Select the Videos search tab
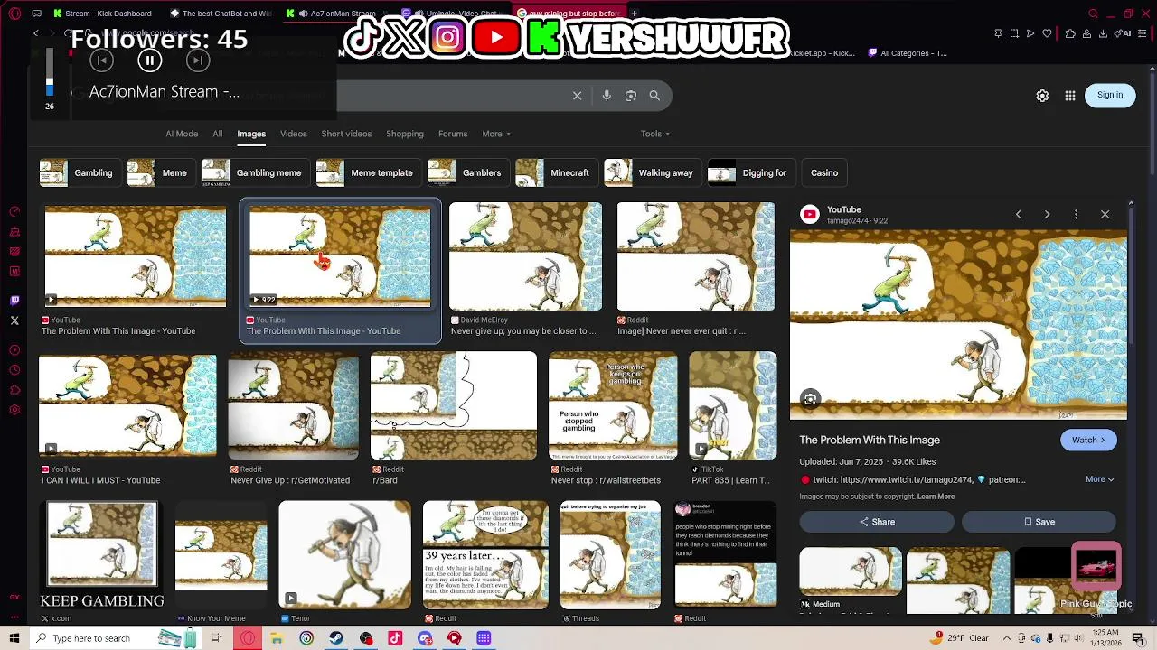Screen dimensions: 1157x650 click(293, 134)
